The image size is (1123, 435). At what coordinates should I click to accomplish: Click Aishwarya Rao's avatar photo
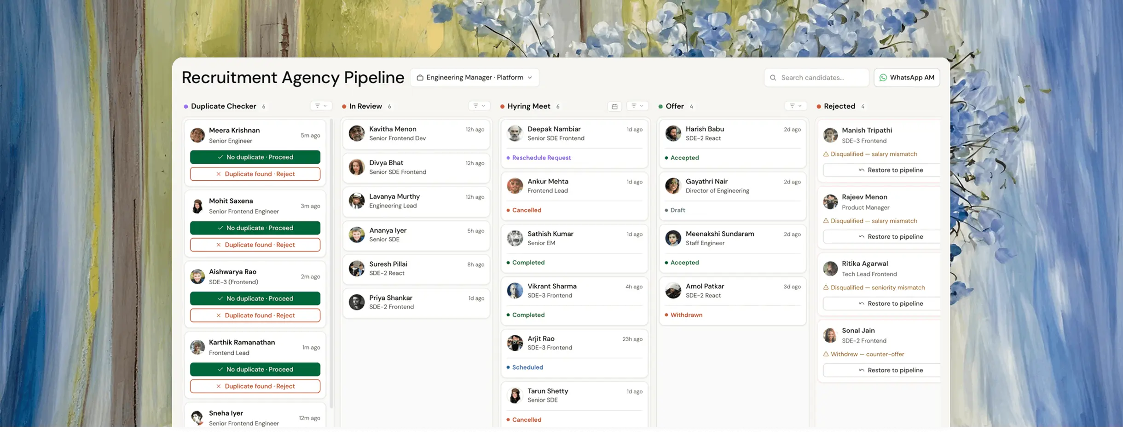(x=197, y=276)
